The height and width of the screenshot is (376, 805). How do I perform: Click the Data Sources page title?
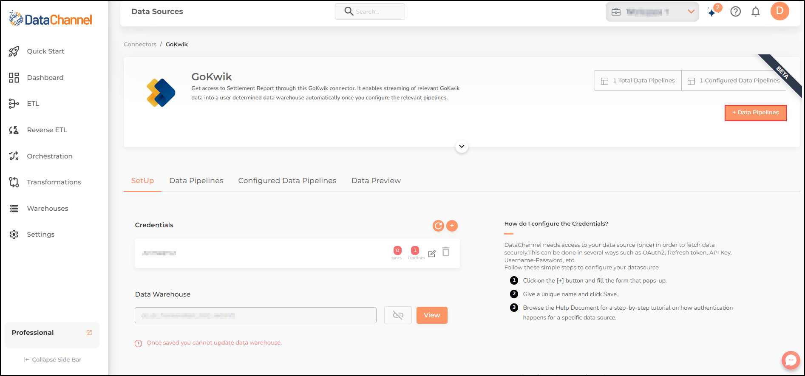157,11
